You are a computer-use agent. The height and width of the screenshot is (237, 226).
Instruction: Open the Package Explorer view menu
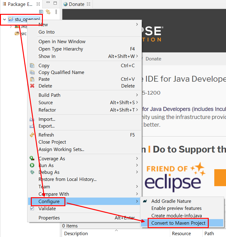coord(56,12)
